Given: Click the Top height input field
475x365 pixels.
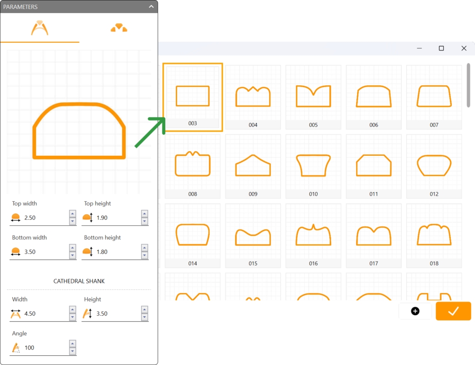Looking at the screenshot, I should 117,218.
